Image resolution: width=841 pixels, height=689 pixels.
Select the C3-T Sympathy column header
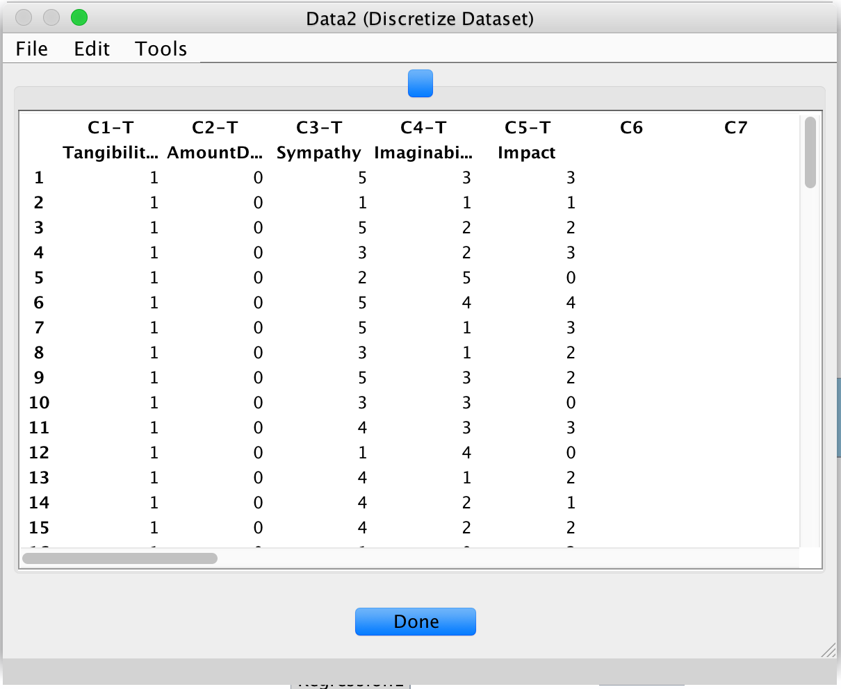pyautogui.click(x=319, y=139)
